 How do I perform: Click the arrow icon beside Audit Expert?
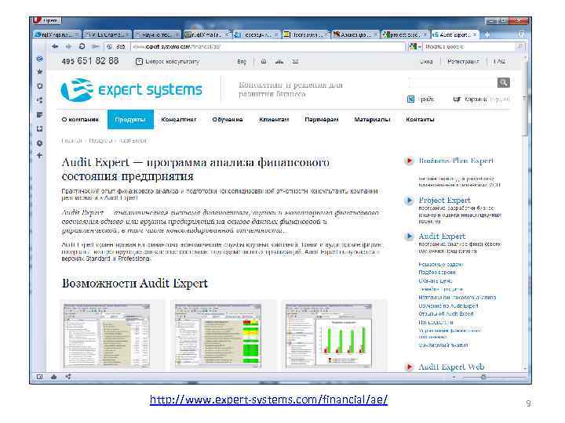(x=409, y=237)
